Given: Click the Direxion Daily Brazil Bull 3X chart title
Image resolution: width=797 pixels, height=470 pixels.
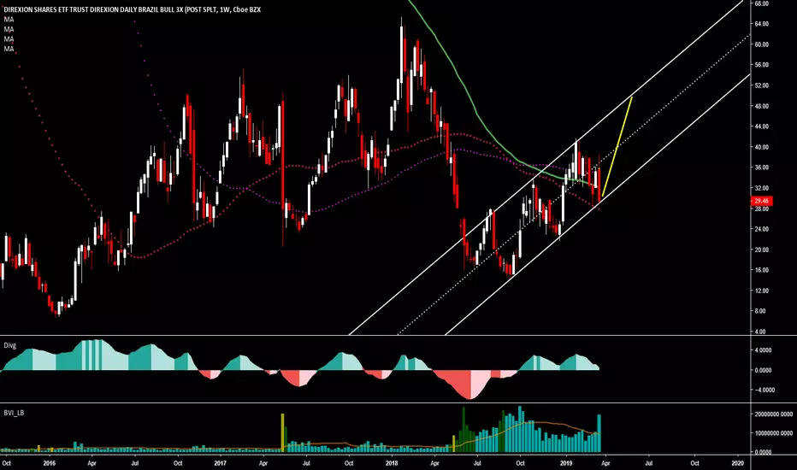Looking at the screenshot, I should (133, 9).
